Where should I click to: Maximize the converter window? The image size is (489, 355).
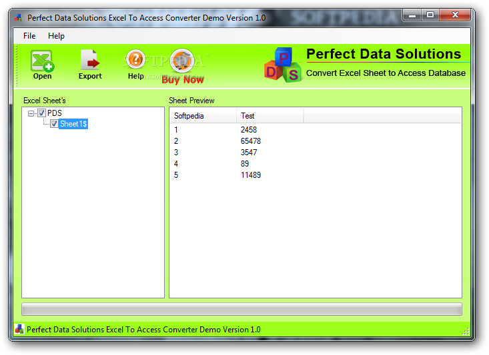coord(430,15)
